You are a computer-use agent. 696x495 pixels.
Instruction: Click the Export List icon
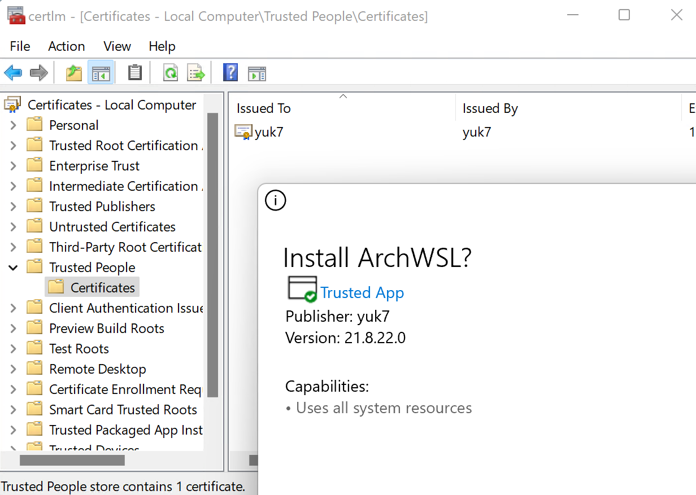click(196, 72)
